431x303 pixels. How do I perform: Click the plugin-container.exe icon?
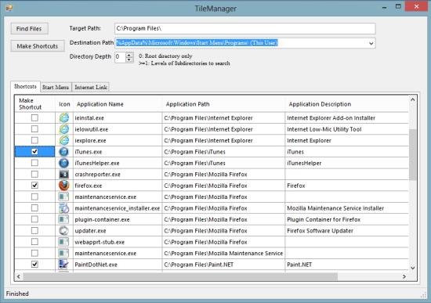pyautogui.click(x=64, y=219)
